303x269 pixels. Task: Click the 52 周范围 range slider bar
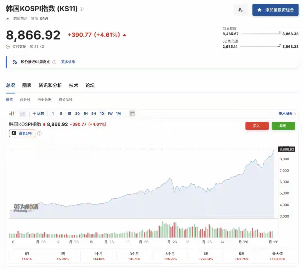coord(260,47)
